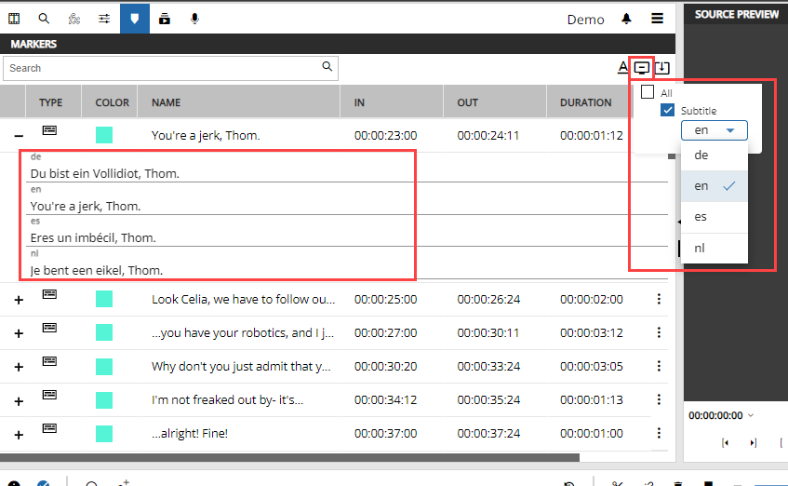Click the notifications bell icon
The image size is (788, 486).
pyautogui.click(x=627, y=19)
